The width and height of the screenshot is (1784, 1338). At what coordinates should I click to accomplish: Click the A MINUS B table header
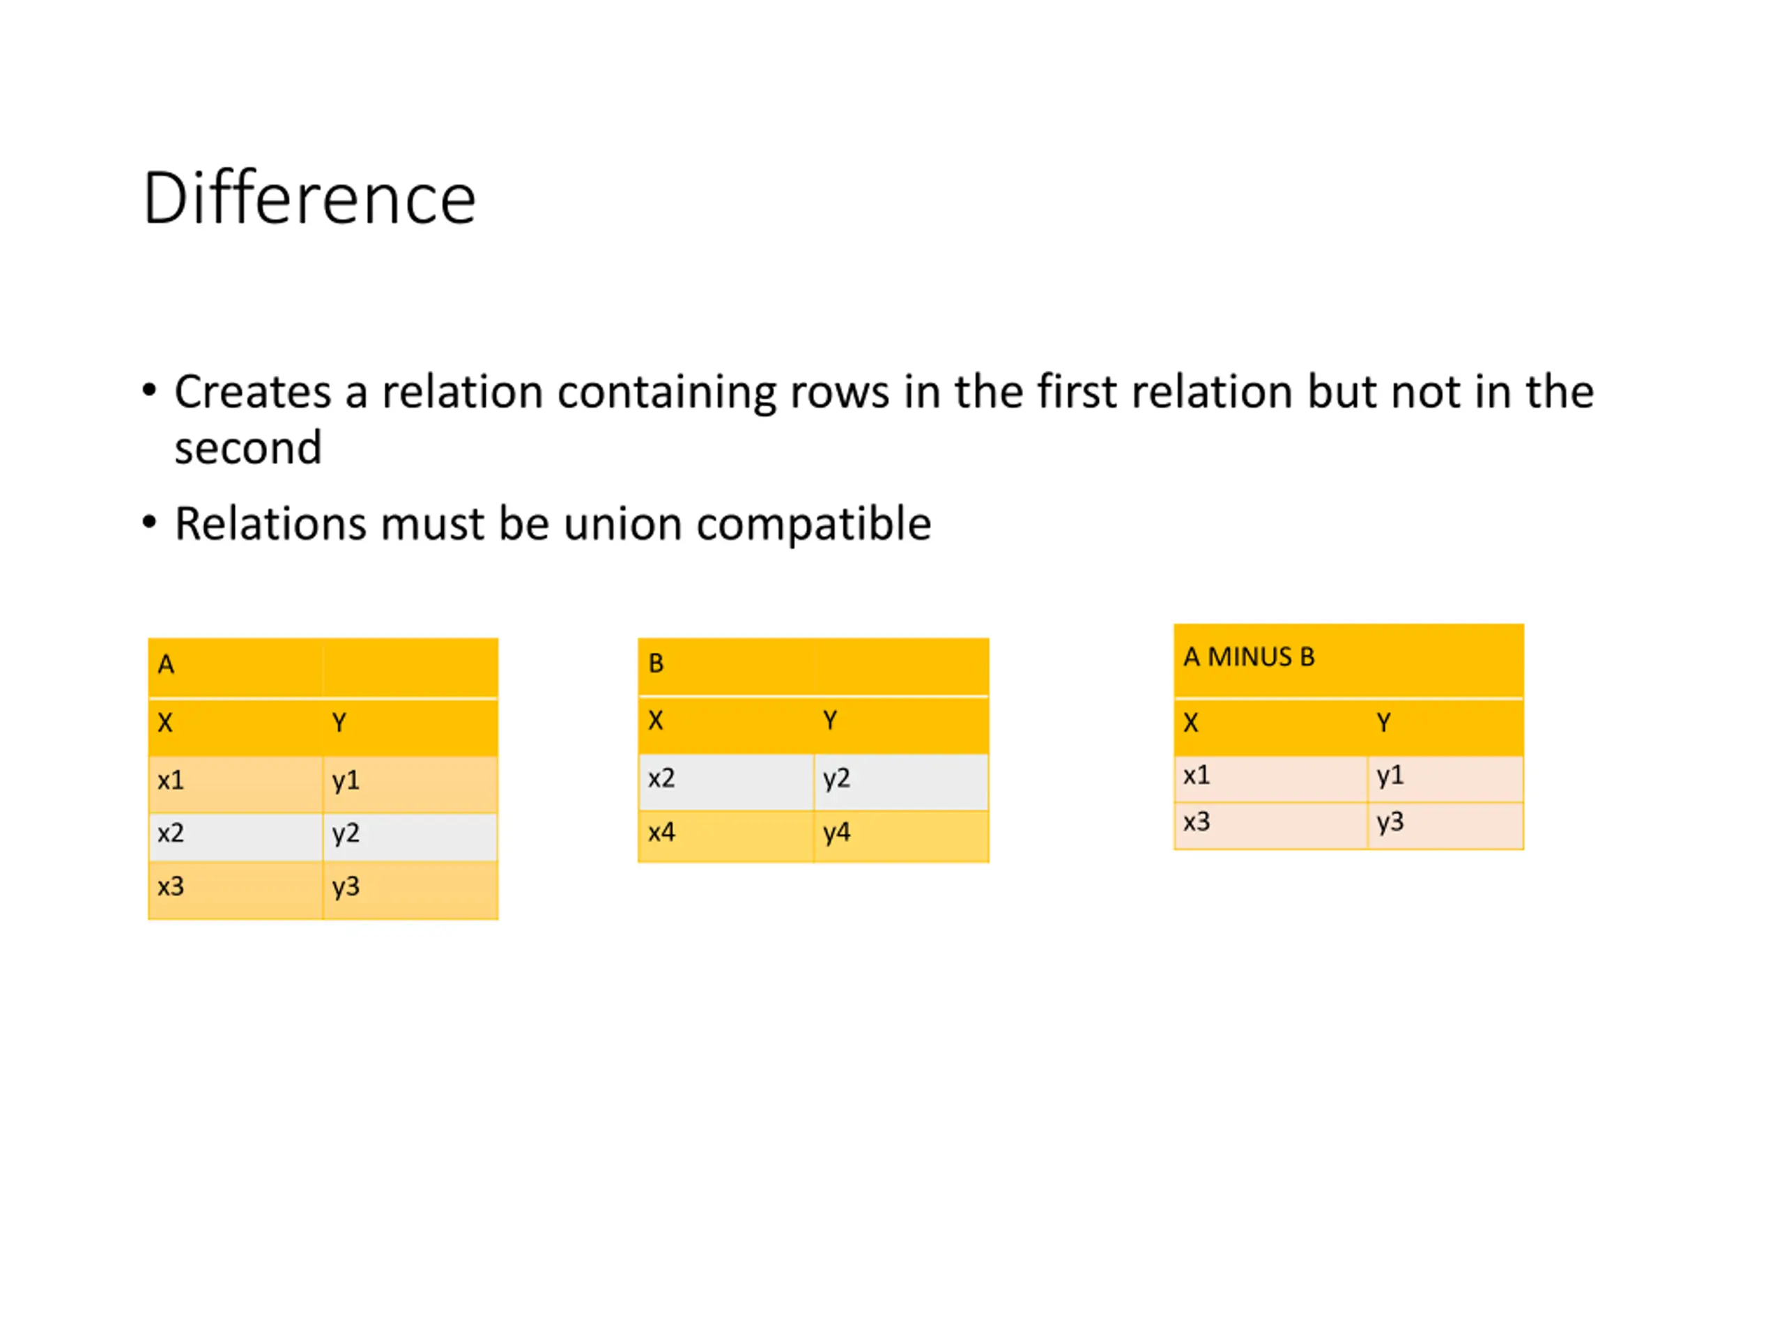(1348, 660)
